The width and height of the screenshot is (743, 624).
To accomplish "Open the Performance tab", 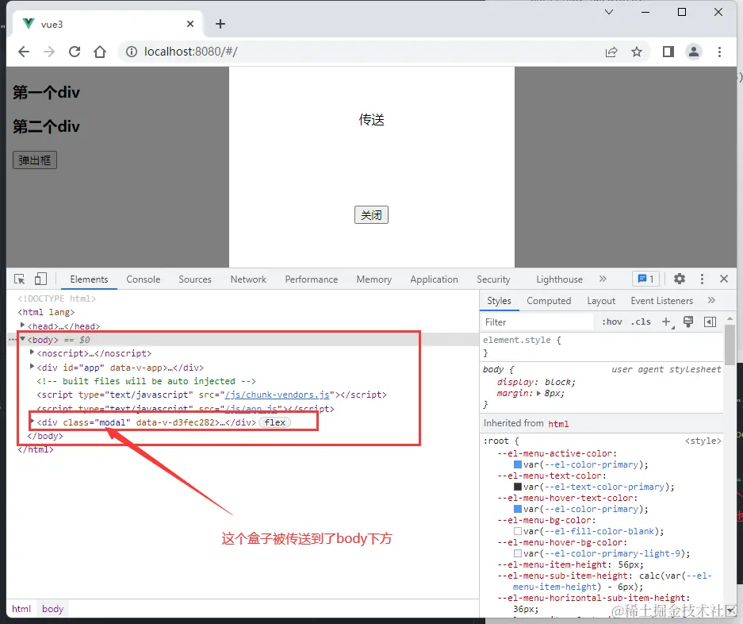I will click(x=312, y=279).
